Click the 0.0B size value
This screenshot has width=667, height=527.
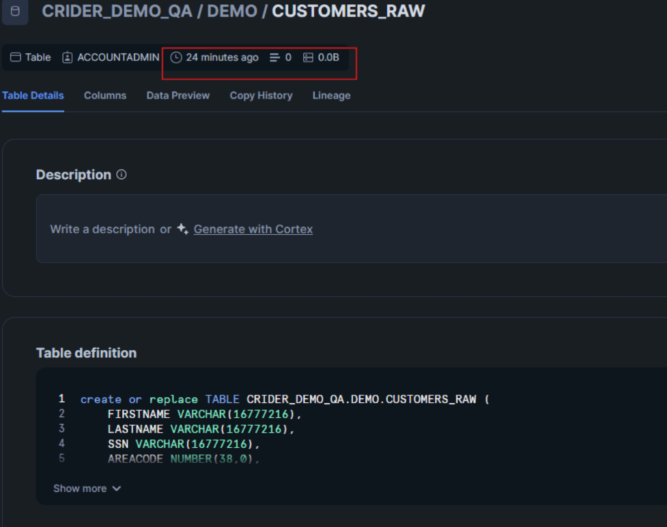(x=328, y=57)
